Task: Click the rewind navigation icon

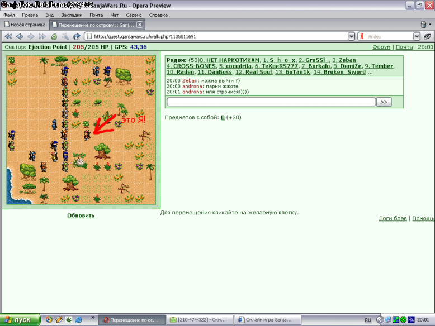Action: (x=8, y=36)
